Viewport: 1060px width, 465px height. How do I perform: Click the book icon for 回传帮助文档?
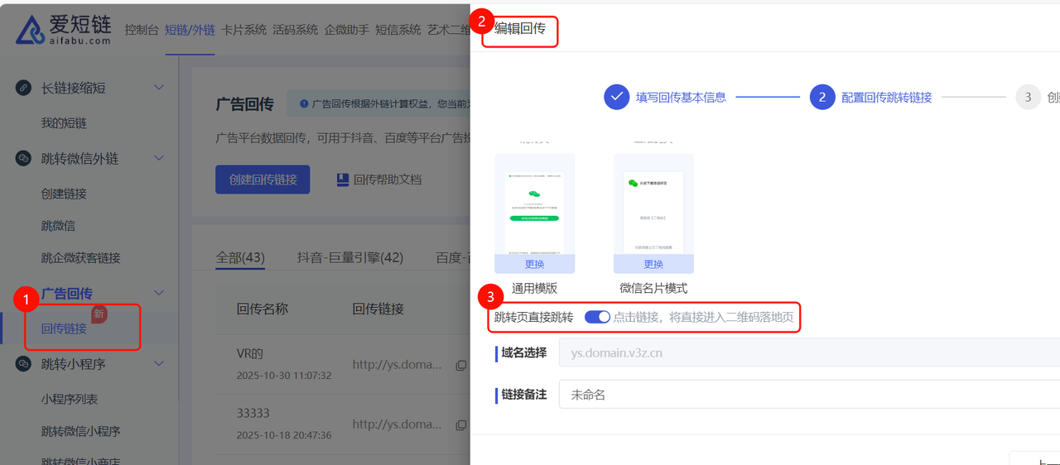pos(343,180)
